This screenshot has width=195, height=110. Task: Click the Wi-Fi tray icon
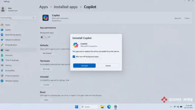point(175,107)
